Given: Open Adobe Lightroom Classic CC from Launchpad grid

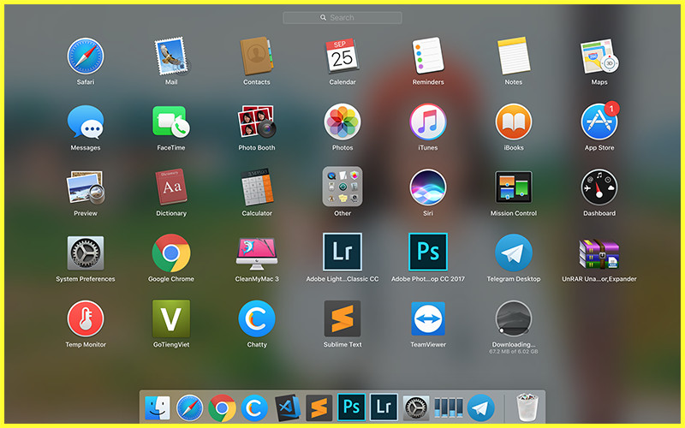Looking at the screenshot, I should pos(342,252).
